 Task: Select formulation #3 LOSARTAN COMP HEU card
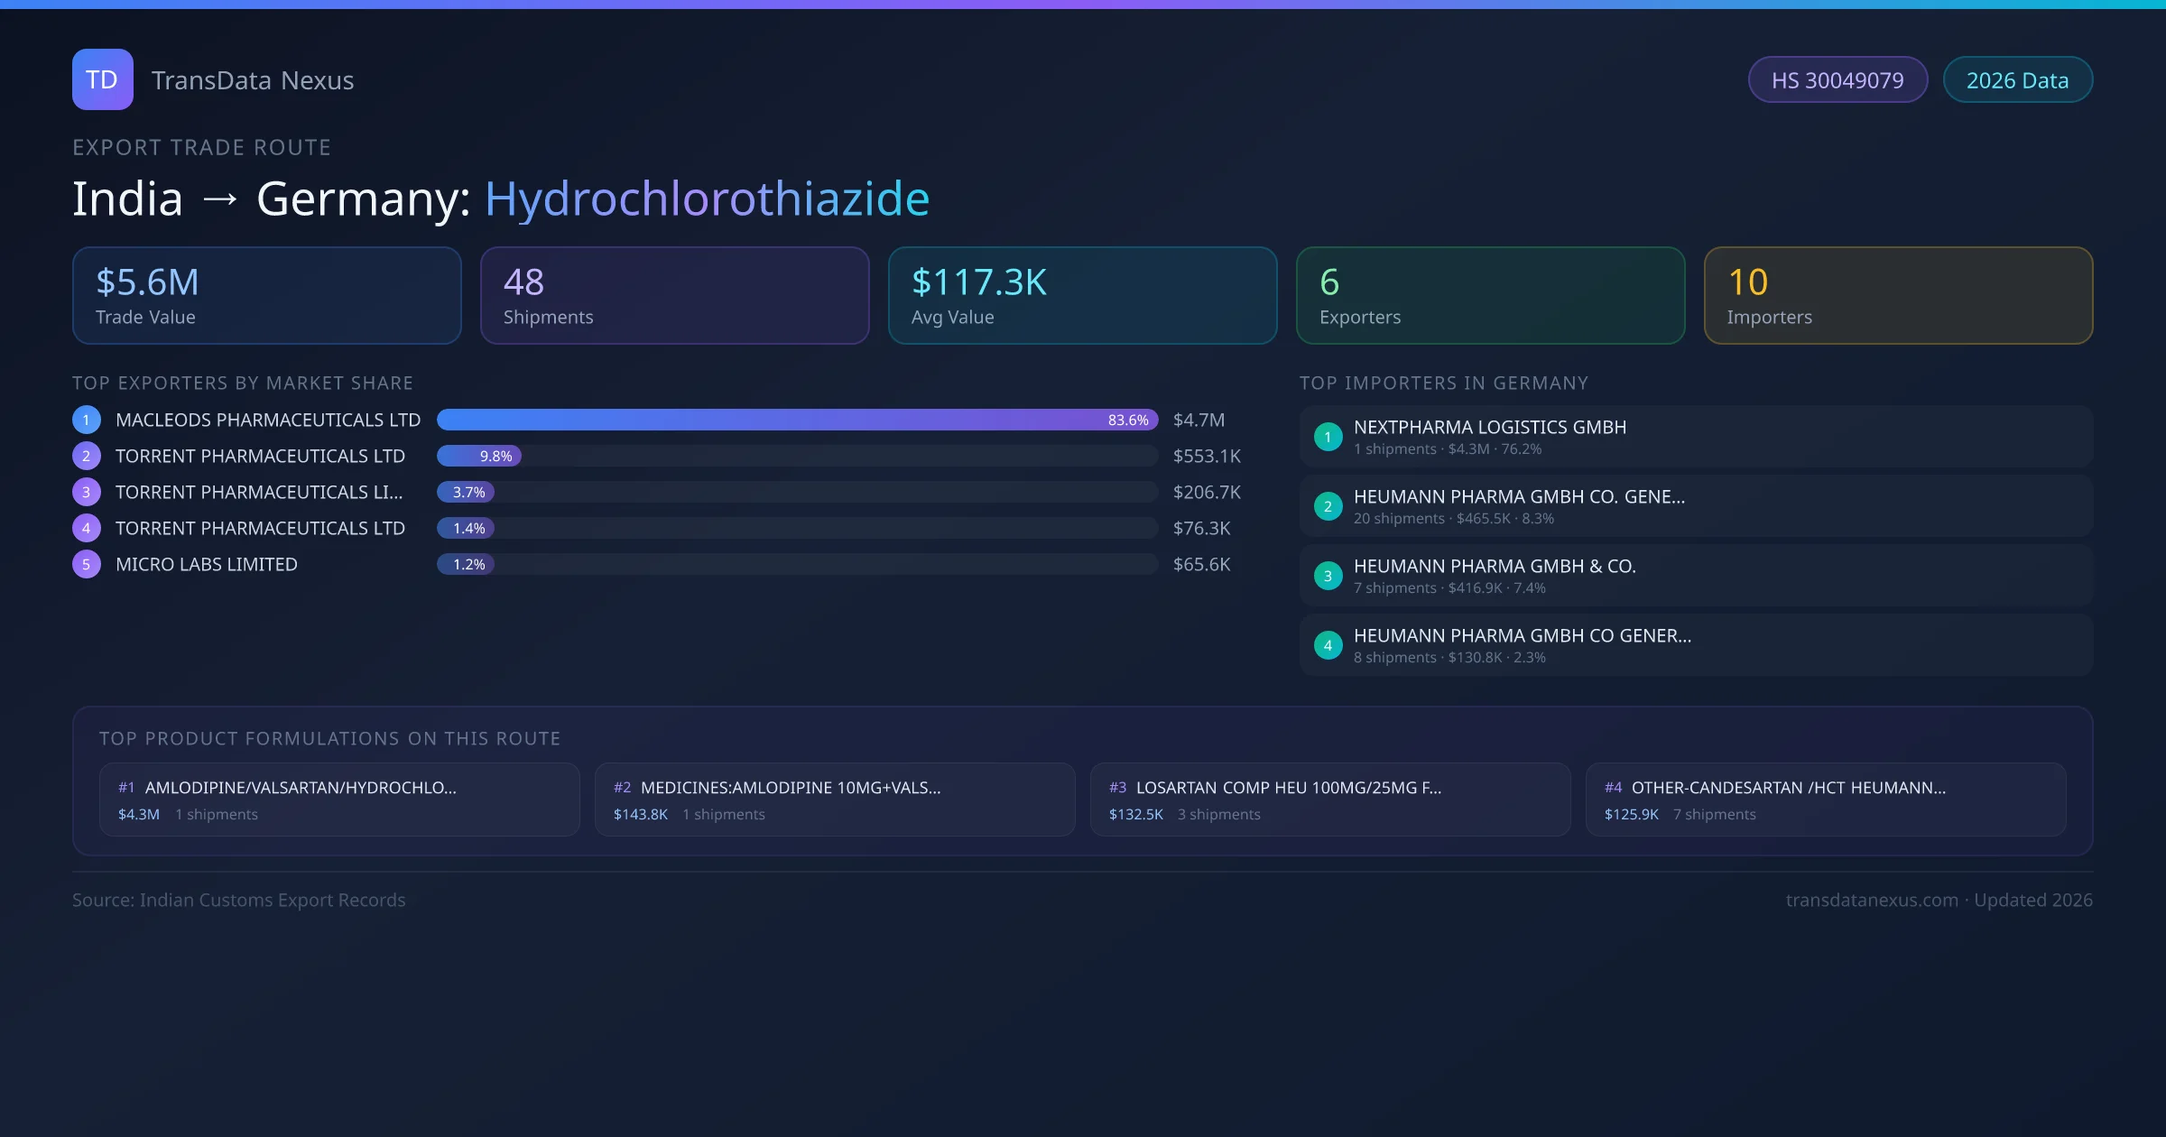1330,800
